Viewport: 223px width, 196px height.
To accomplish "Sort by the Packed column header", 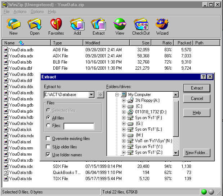I will click(x=183, y=43).
